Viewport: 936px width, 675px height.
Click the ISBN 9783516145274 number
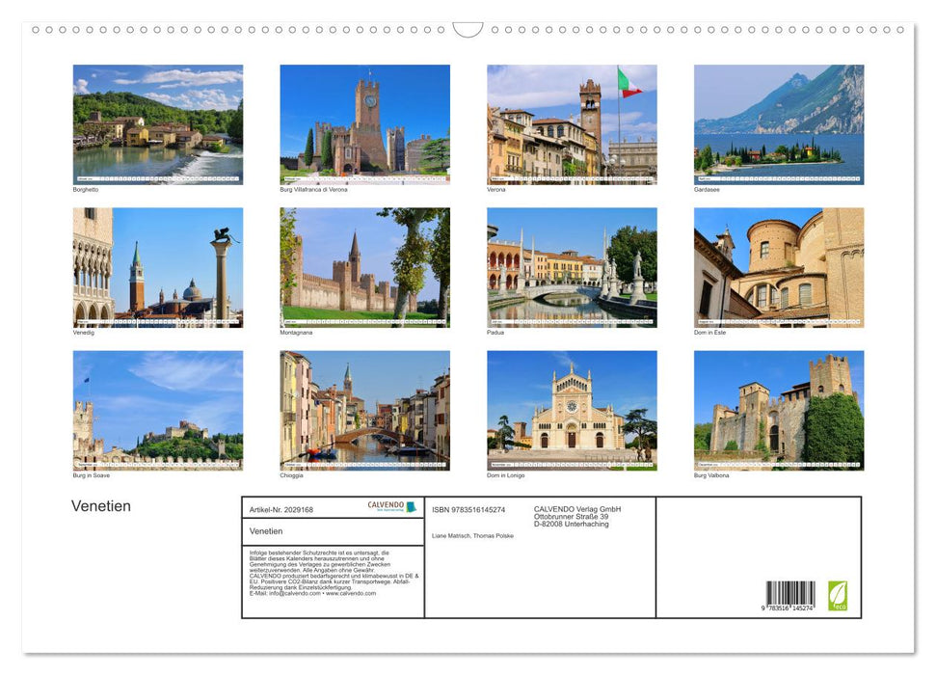[468, 509]
